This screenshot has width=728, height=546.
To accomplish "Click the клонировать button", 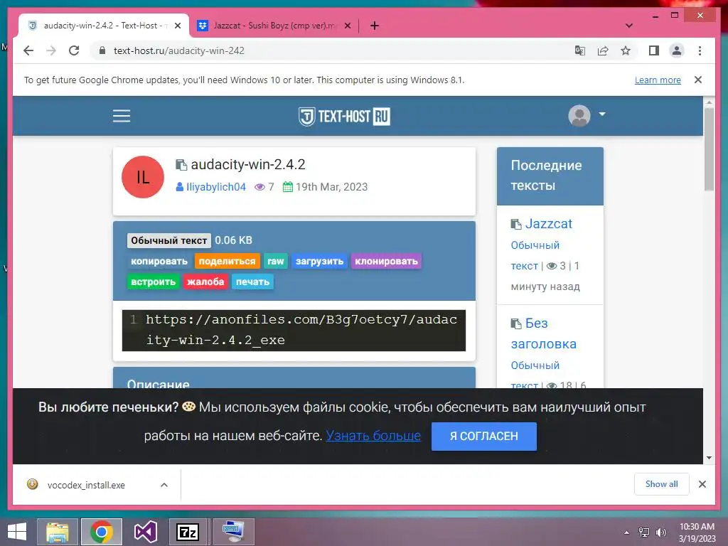I will [x=386, y=262].
